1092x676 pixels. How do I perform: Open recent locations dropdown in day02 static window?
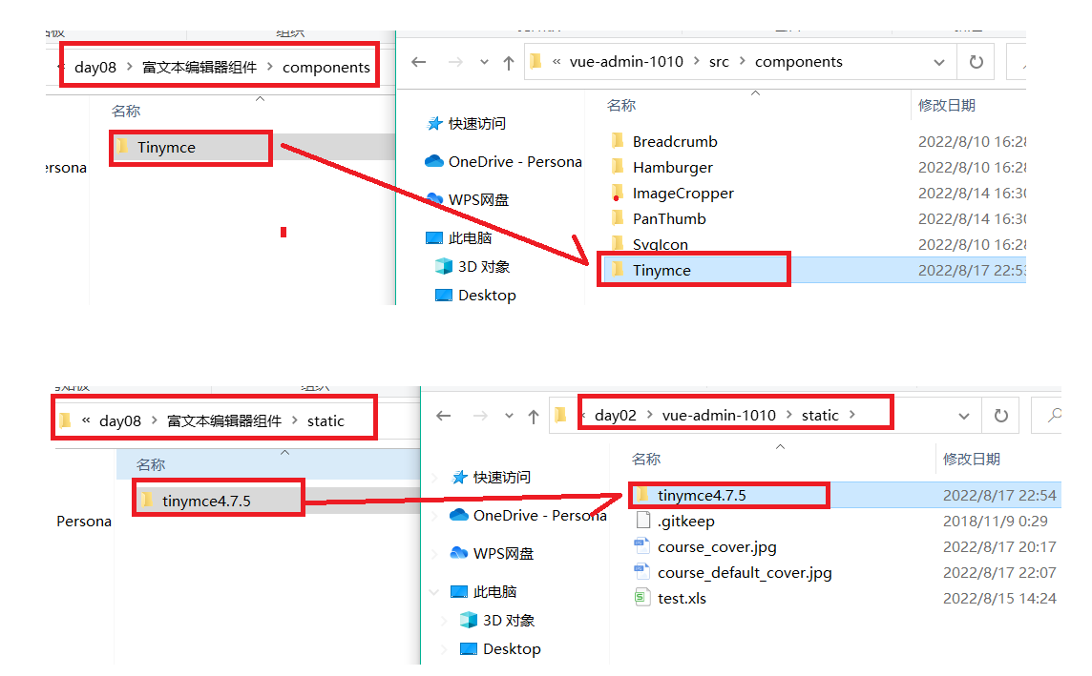(x=509, y=416)
